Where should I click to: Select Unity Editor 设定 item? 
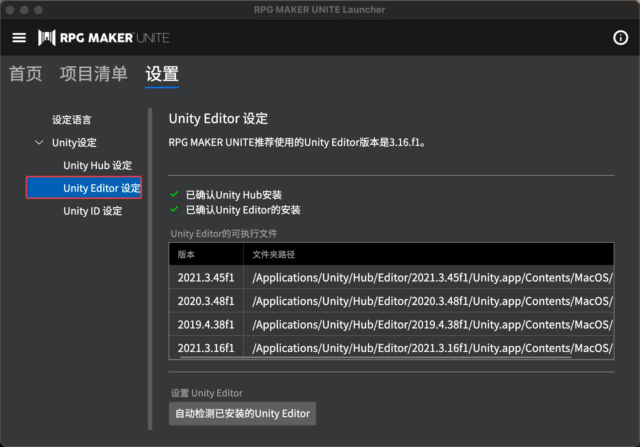84,188
